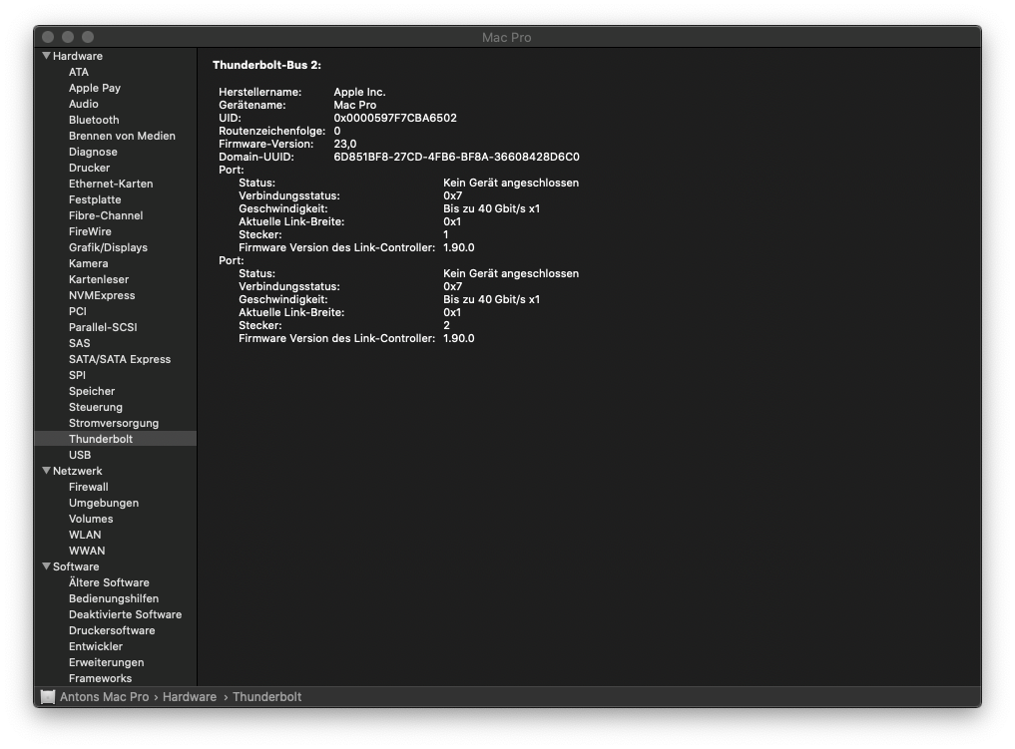
Task: Minimize the Mac Pro window
Action: click(68, 37)
